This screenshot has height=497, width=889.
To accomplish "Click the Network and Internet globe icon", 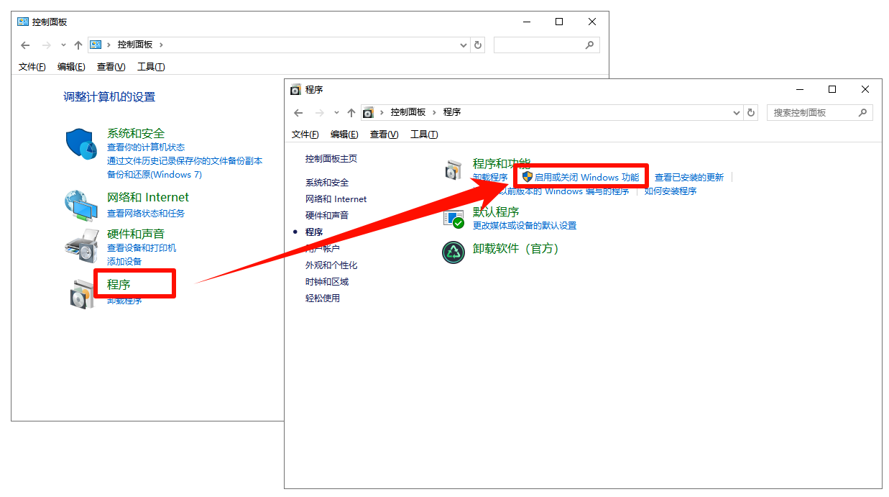I will pos(80,205).
